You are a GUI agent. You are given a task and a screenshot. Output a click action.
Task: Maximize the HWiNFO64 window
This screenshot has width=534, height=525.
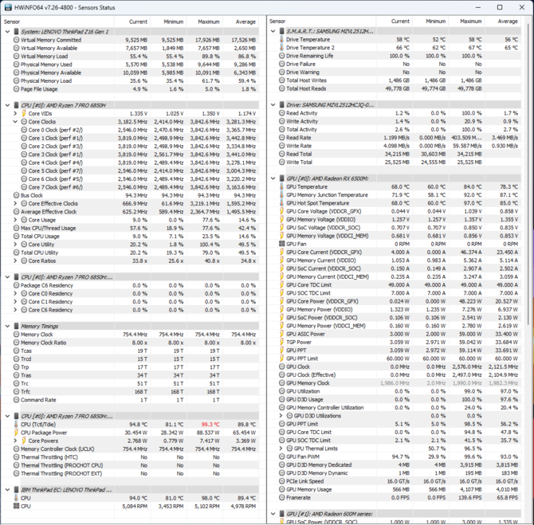point(500,7)
